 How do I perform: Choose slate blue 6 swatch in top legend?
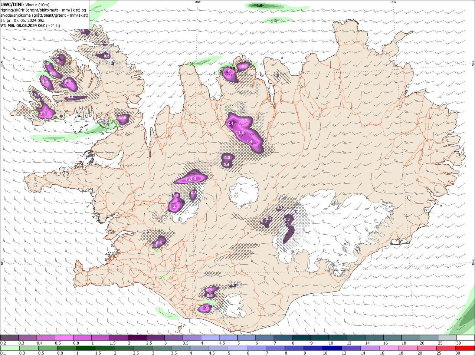click(265, 338)
